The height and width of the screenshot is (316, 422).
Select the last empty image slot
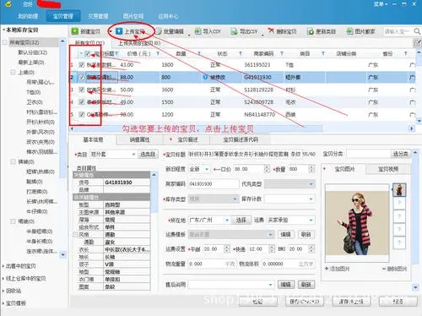coord(399,242)
